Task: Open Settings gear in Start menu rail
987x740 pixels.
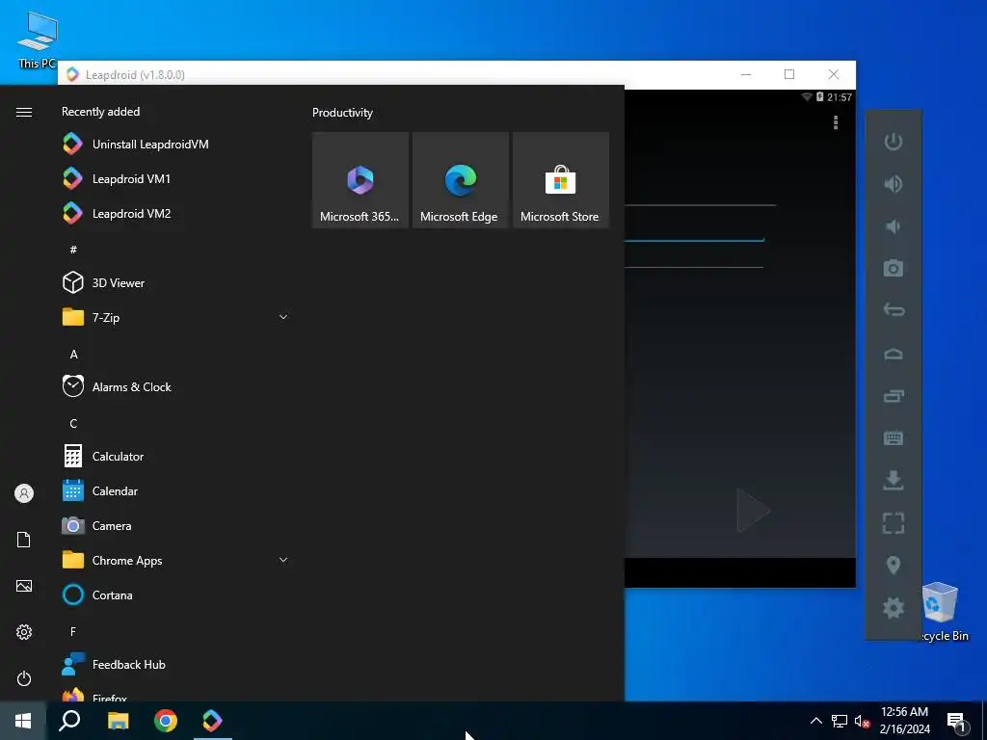Action: pos(24,632)
